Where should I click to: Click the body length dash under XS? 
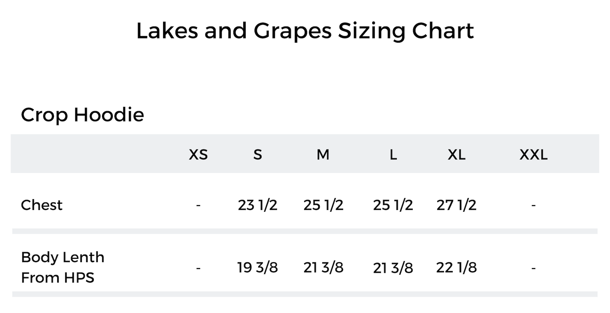(198, 268)
